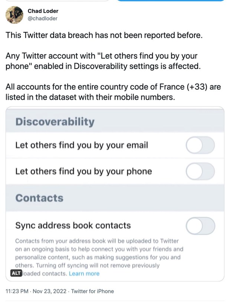Click the Sync address book contacts label

(73, 225)
